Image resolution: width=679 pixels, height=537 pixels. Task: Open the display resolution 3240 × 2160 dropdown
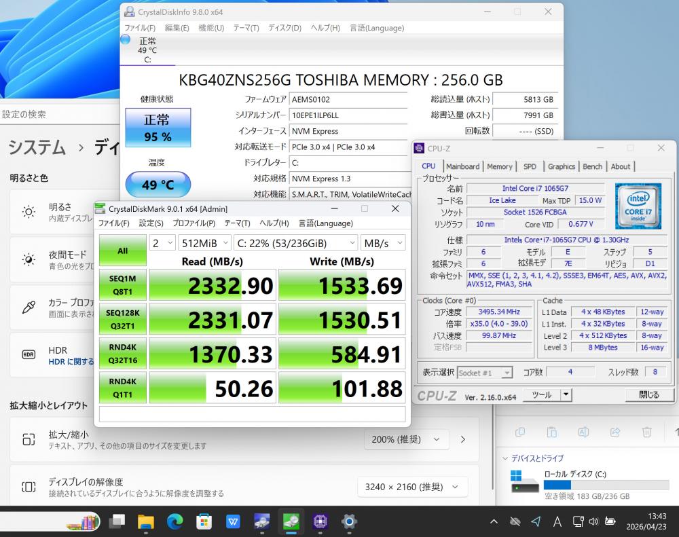pos(412,487)
